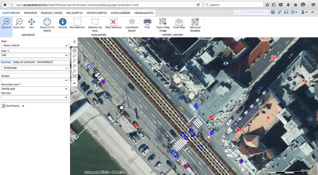The height and width of the screenshot is (175, 318).
Task: Open Firefox downloads arrow icon
Action: coord(288,5)
